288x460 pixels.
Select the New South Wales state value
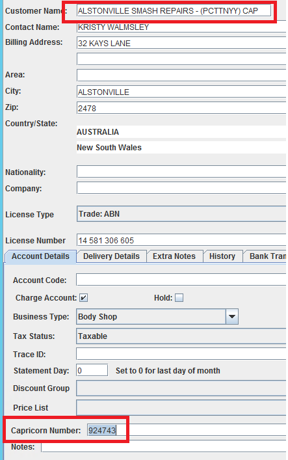tap(181, 147)
